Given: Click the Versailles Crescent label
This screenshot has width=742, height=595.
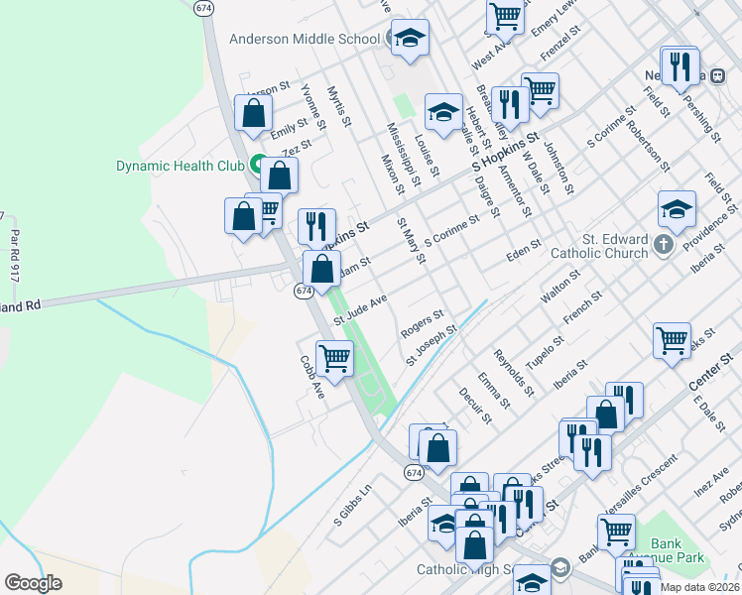Looking at the screenshot, I should pyautogui.click(x=641, y=485).
